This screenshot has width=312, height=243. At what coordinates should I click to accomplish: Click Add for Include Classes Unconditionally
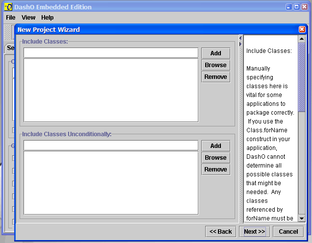click(216, 146)
